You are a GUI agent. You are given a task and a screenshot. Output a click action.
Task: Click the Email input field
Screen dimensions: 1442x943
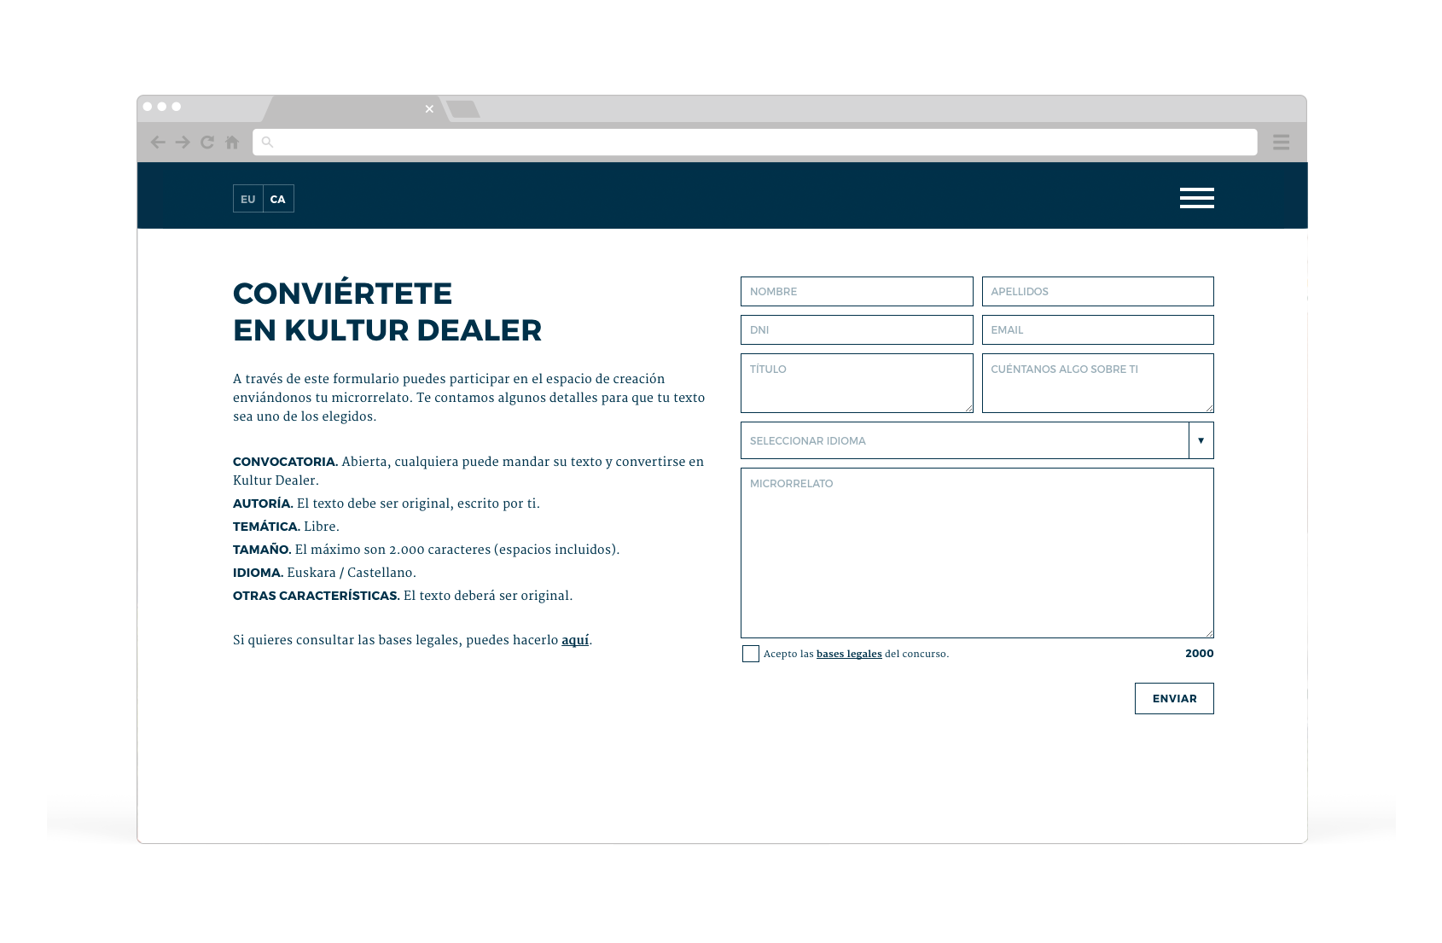[1097, 330]
